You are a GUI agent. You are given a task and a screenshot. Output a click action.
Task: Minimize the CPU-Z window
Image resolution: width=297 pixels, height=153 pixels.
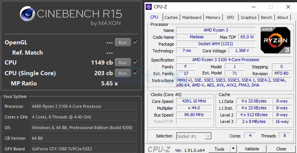[x=253, y=6]
